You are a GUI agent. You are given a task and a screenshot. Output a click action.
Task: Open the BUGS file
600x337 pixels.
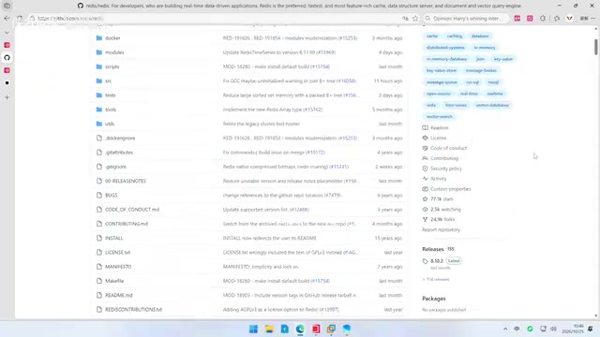click(112, 196)
